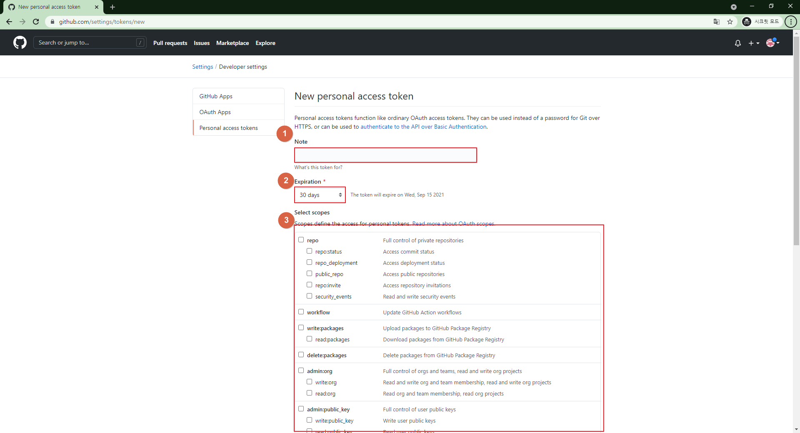Click the translate page icon
The image size is (800, 433).
tap(717, 22)
